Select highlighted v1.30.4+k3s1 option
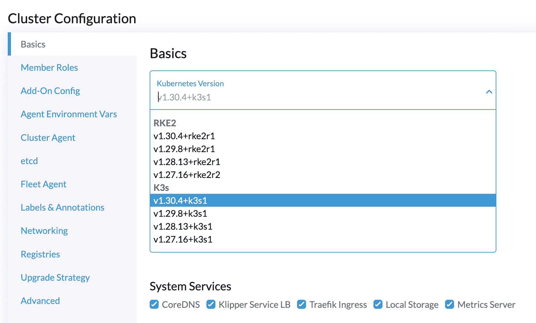 323,201
